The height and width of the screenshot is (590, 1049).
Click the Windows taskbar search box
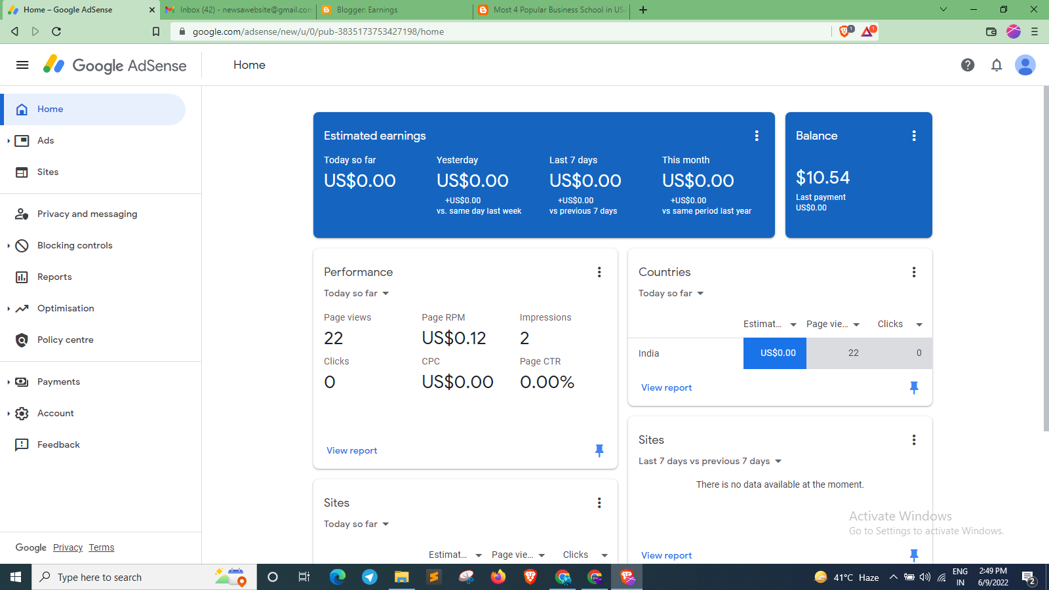(144, 577)
